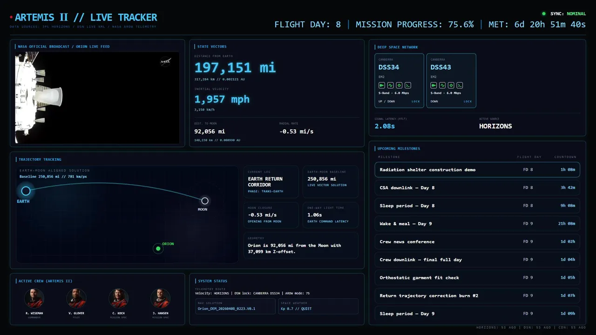596x335 pixels.
Task: Click the 3h 42m countdown for CSA downlink
Action: (x=568, y=188)
